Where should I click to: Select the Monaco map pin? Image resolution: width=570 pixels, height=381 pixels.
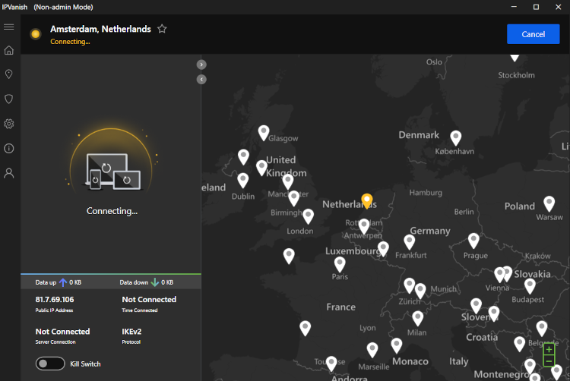396,345
